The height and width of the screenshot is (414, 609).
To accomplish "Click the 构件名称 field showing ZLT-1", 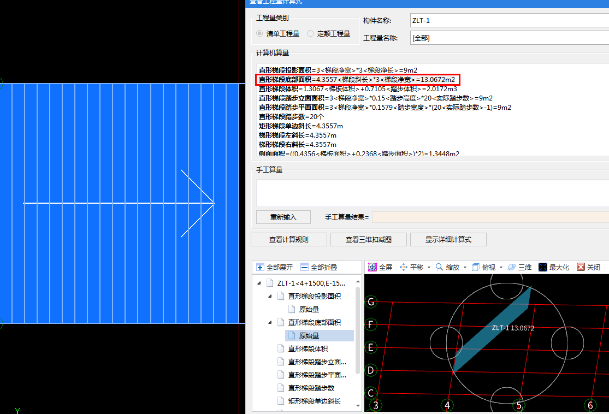I will pos(509,21).
